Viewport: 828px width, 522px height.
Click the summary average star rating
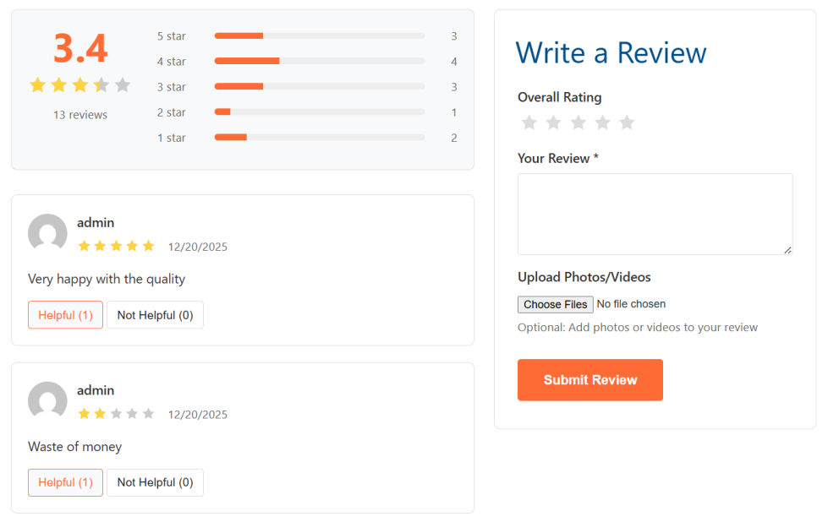80,85
